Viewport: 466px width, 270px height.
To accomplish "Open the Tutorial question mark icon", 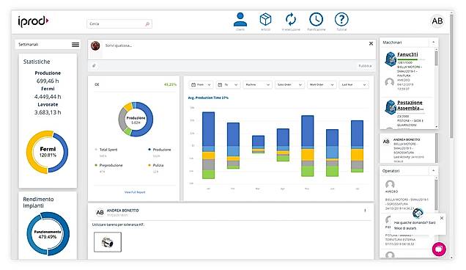I will [x=341, y=20].
